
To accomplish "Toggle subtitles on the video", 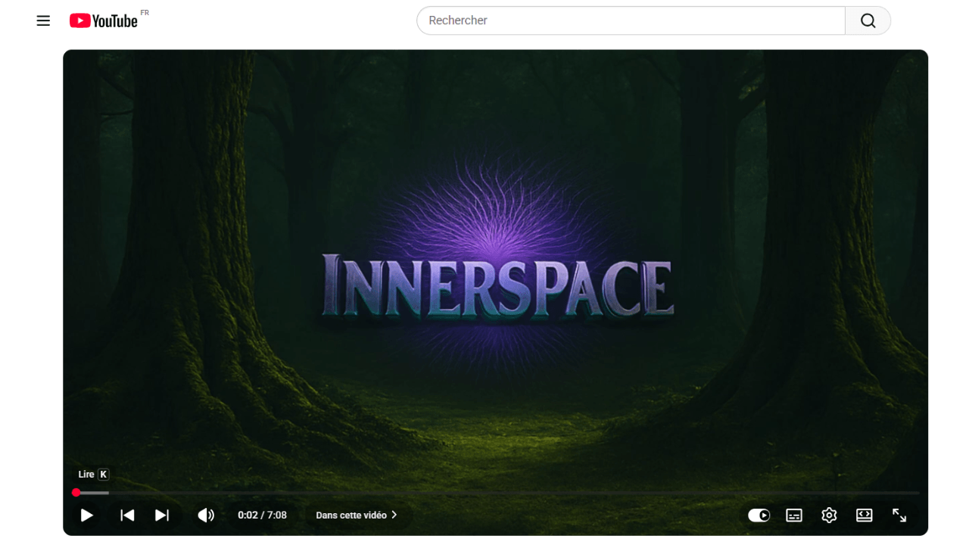I will [x=794, y=515].
